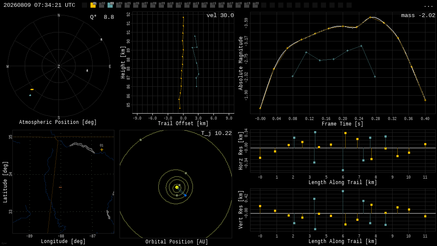This screenshot has height=246, width=437.
Task: Click the light curve peak marker
Action: point(370,17)
